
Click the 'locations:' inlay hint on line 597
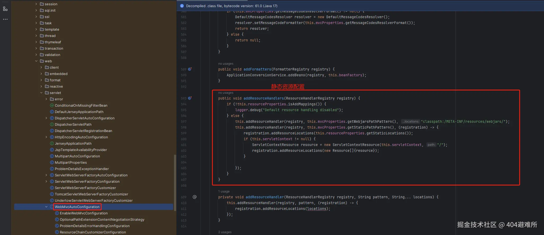click(410, 121)
